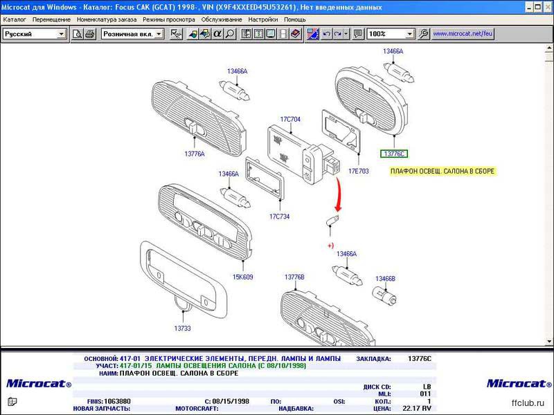Viewport: 554px width, 415px height.
Task: Select part label 17E703
Action: (x=358, y=171)
